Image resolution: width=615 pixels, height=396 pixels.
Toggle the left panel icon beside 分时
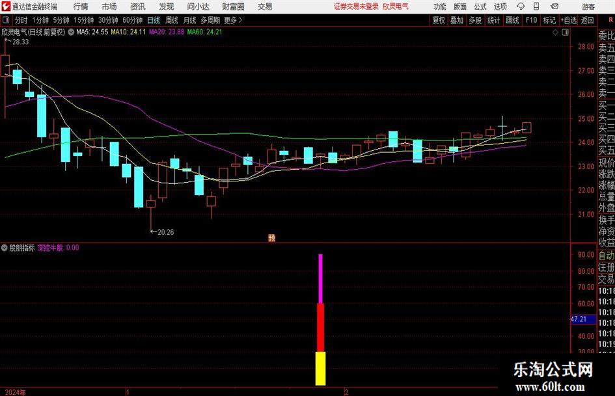[6, 20]
